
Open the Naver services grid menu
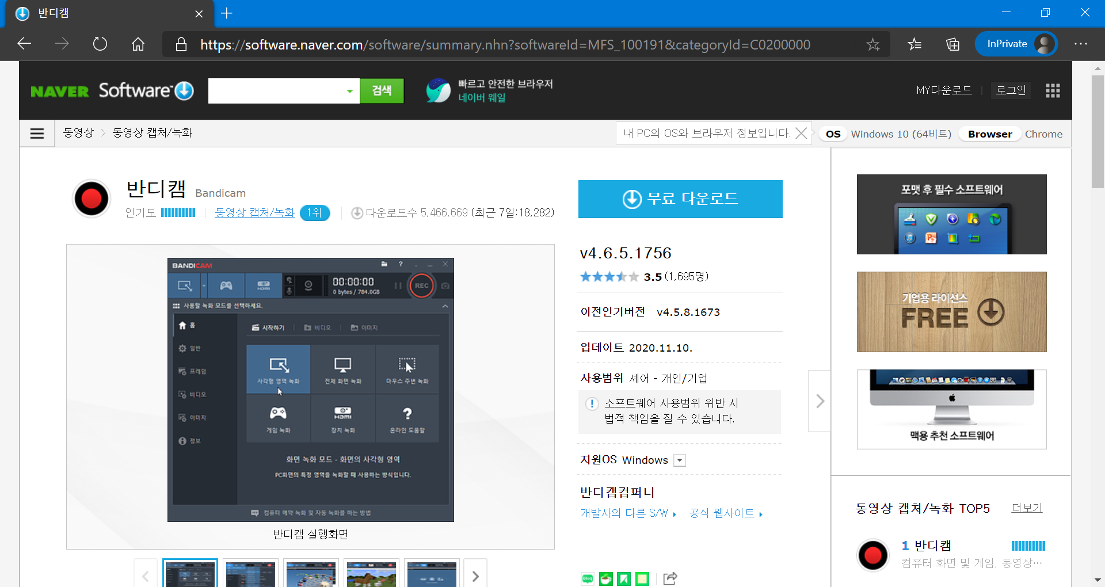click(x=1053, y=90)
